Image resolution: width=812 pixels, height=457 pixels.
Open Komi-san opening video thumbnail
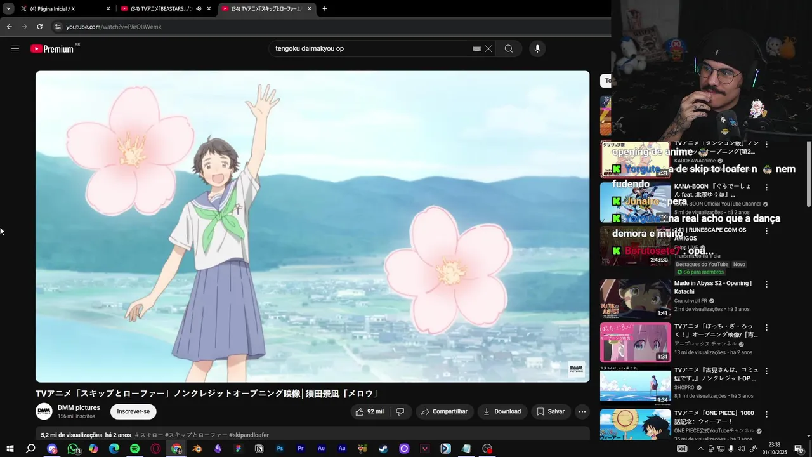pyautogui.click(x=635, y=385)
